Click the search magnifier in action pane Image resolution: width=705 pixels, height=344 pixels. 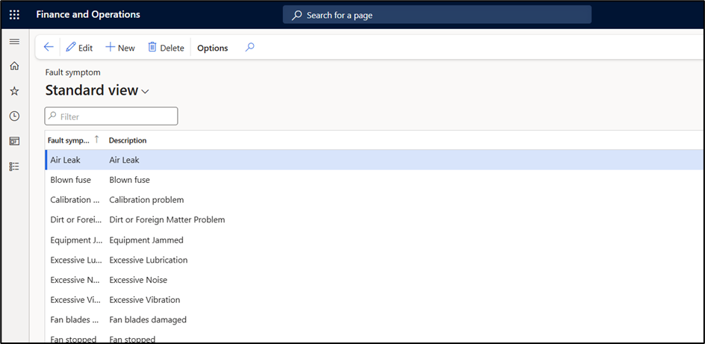coord(250,47)
